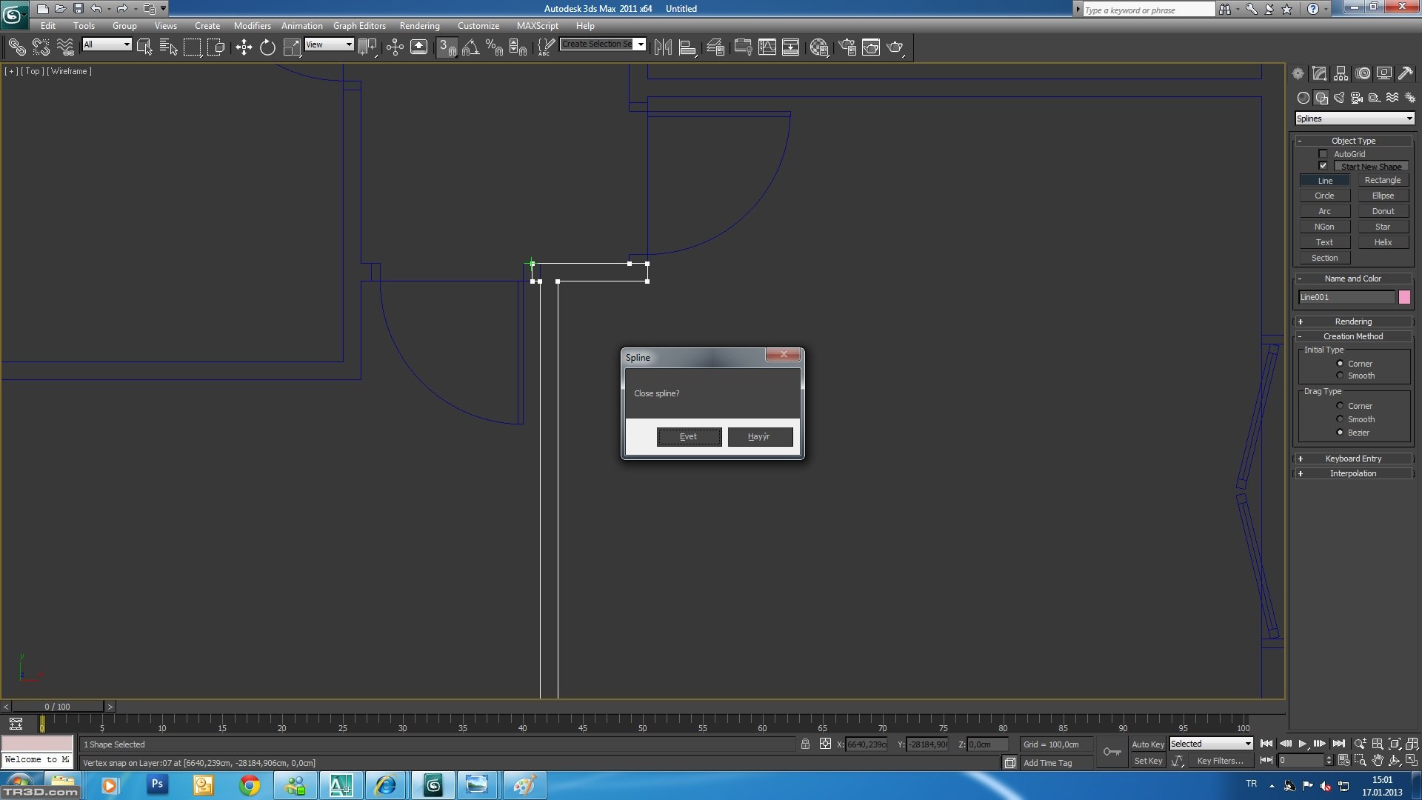Open the View reference coordinate dropdown
1422x800 pixels.
click(330, 44)
